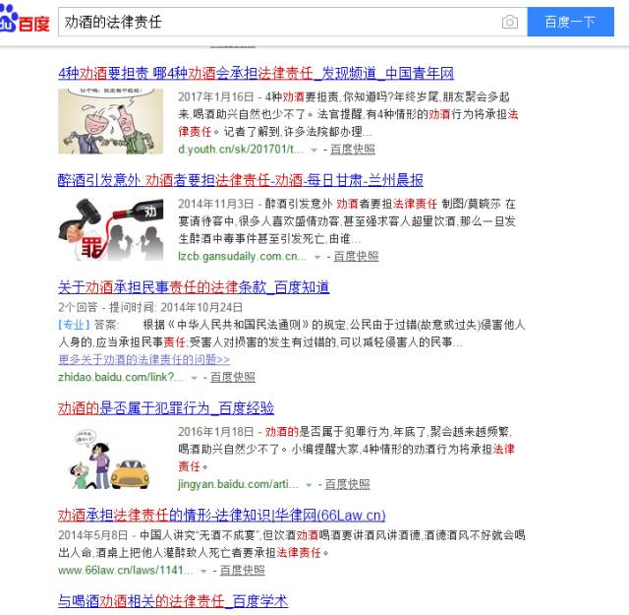Expand dropdown arrow next to www.66law.cn URL

point(203,571)
